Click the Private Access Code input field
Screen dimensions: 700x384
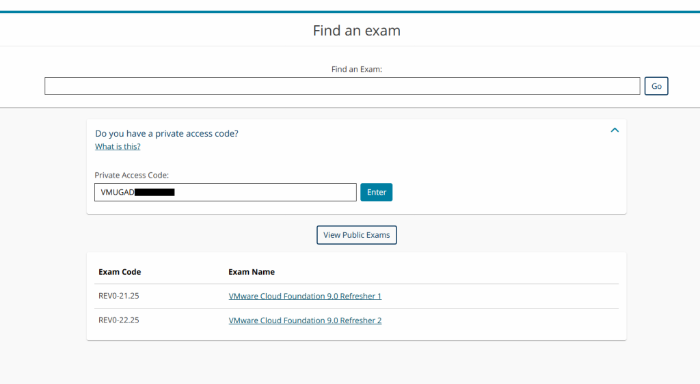point(226,192)
